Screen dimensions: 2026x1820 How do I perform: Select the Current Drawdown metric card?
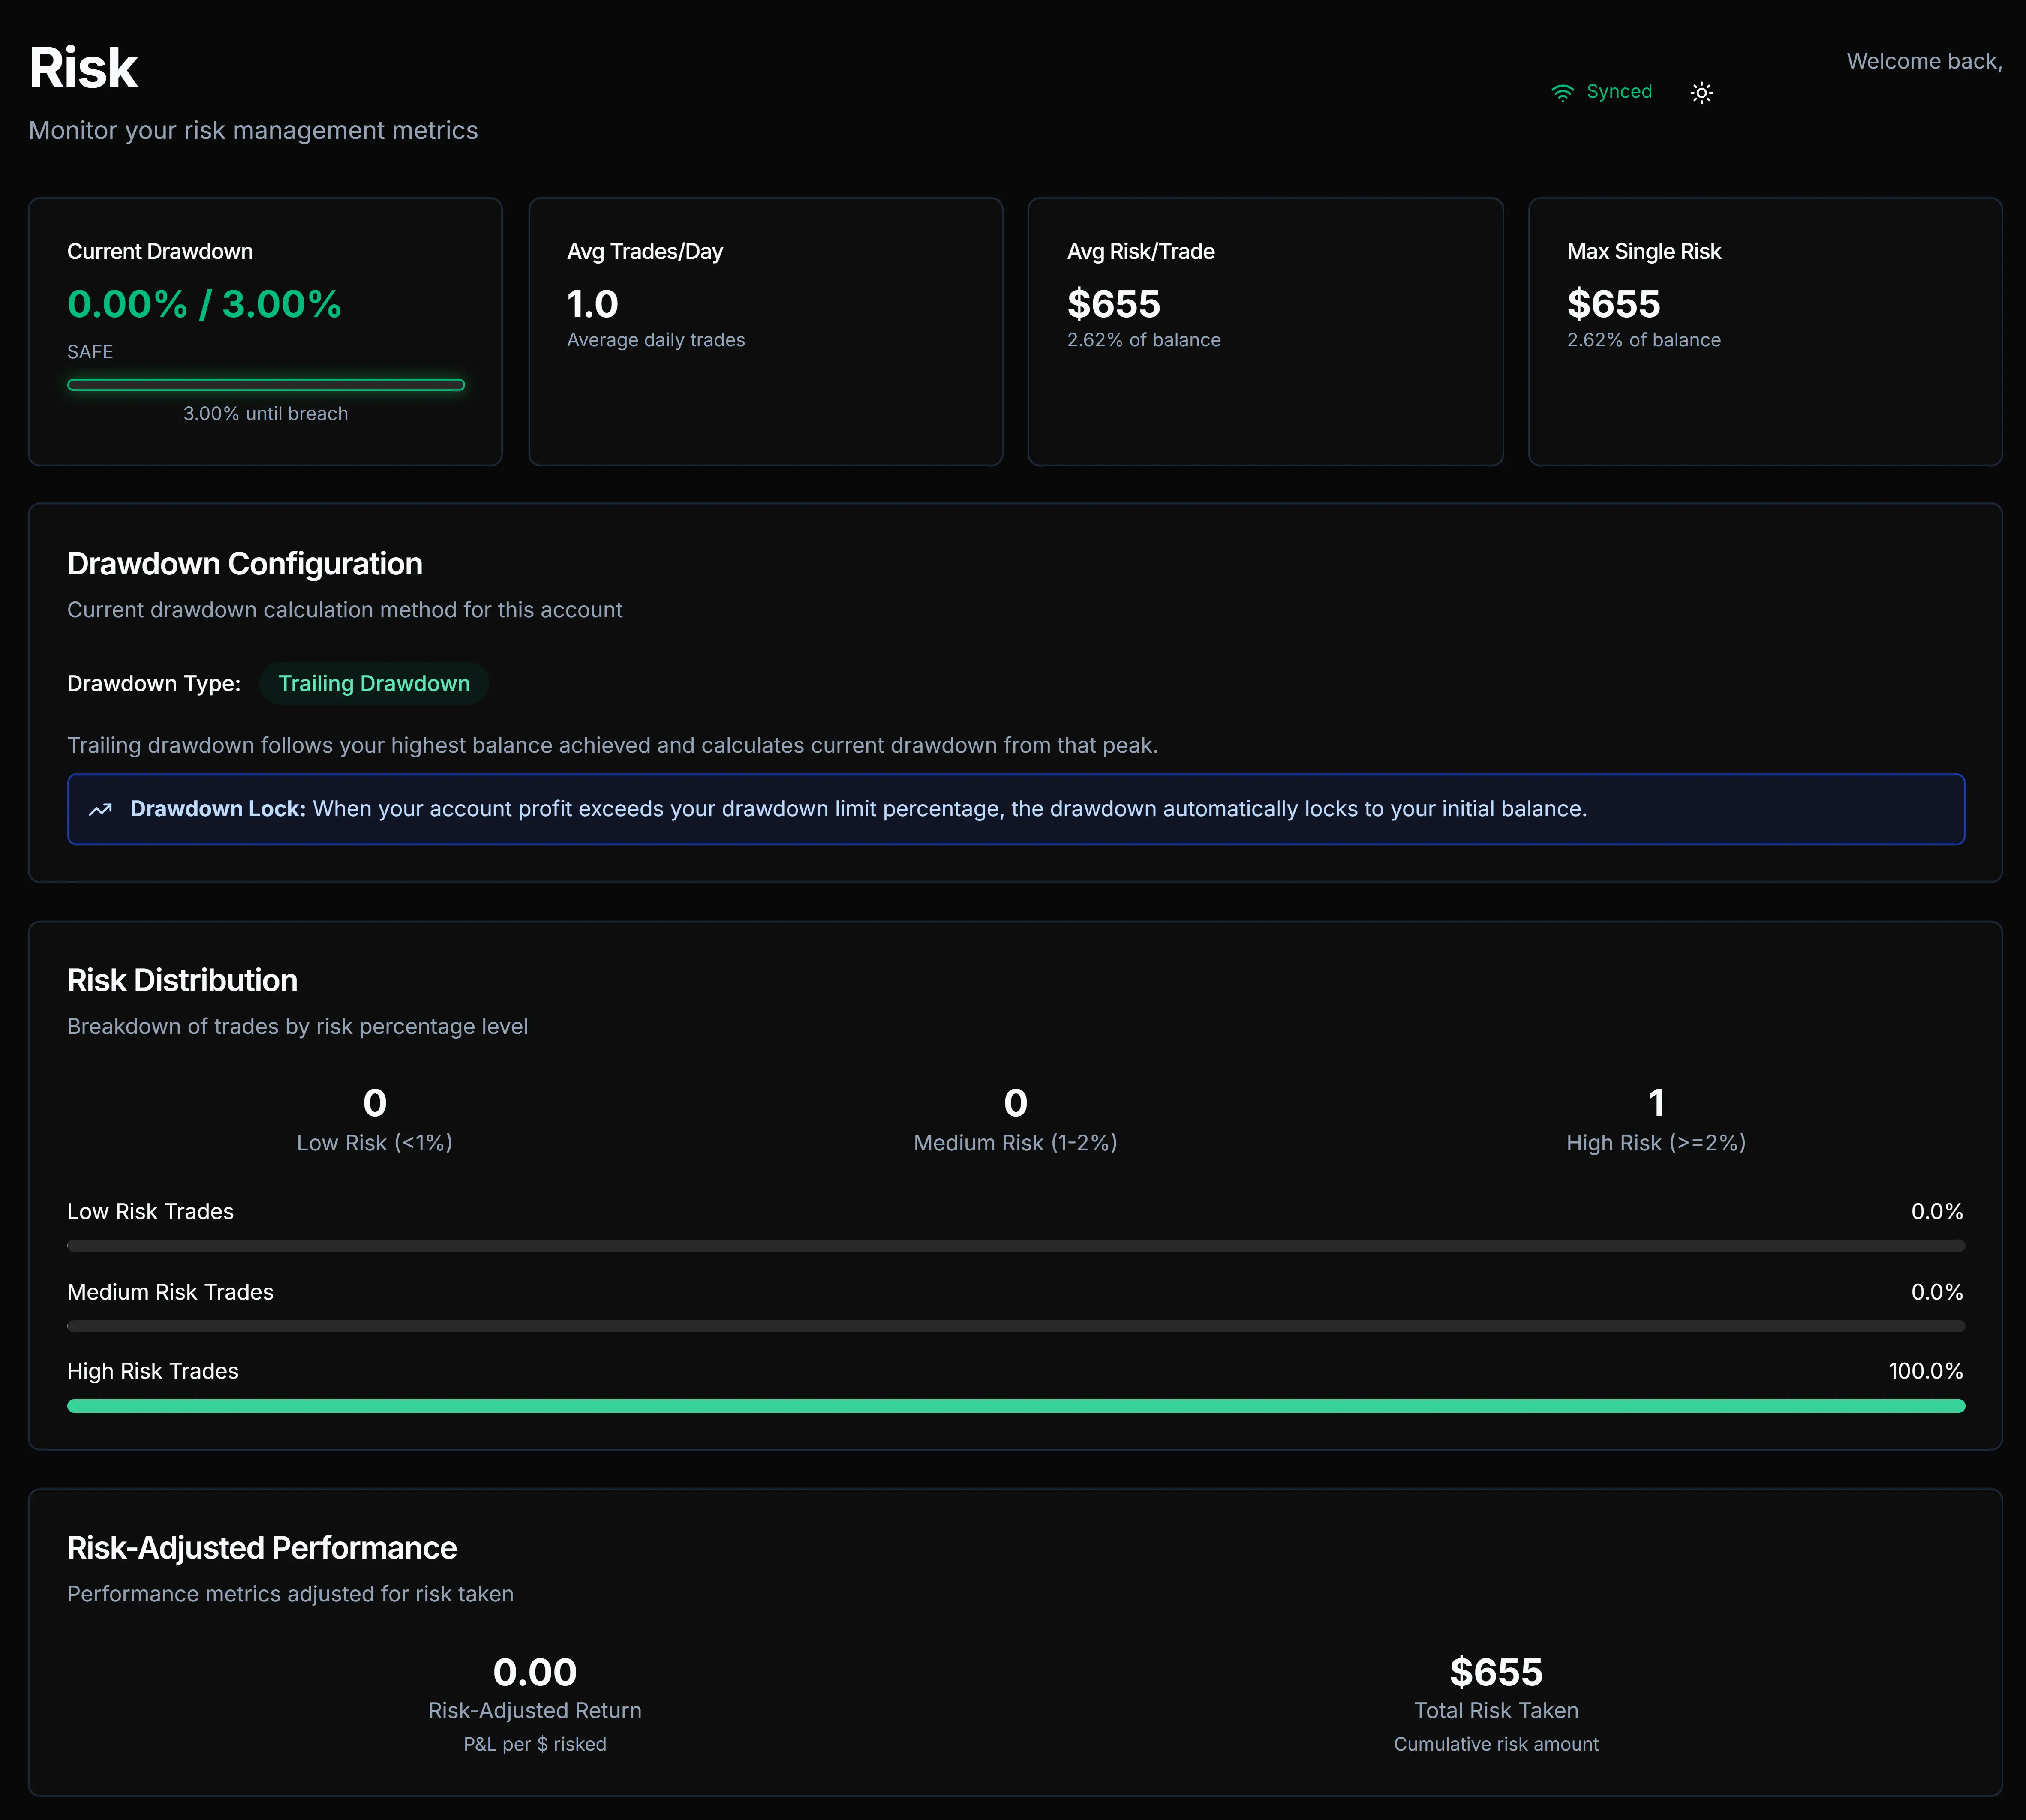pyautogui.click(x=265, y=331)
